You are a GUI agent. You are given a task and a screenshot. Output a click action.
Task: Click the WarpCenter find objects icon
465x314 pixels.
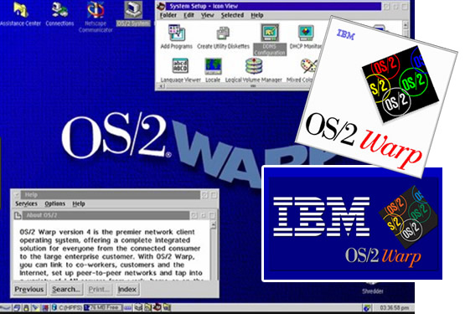35,308
